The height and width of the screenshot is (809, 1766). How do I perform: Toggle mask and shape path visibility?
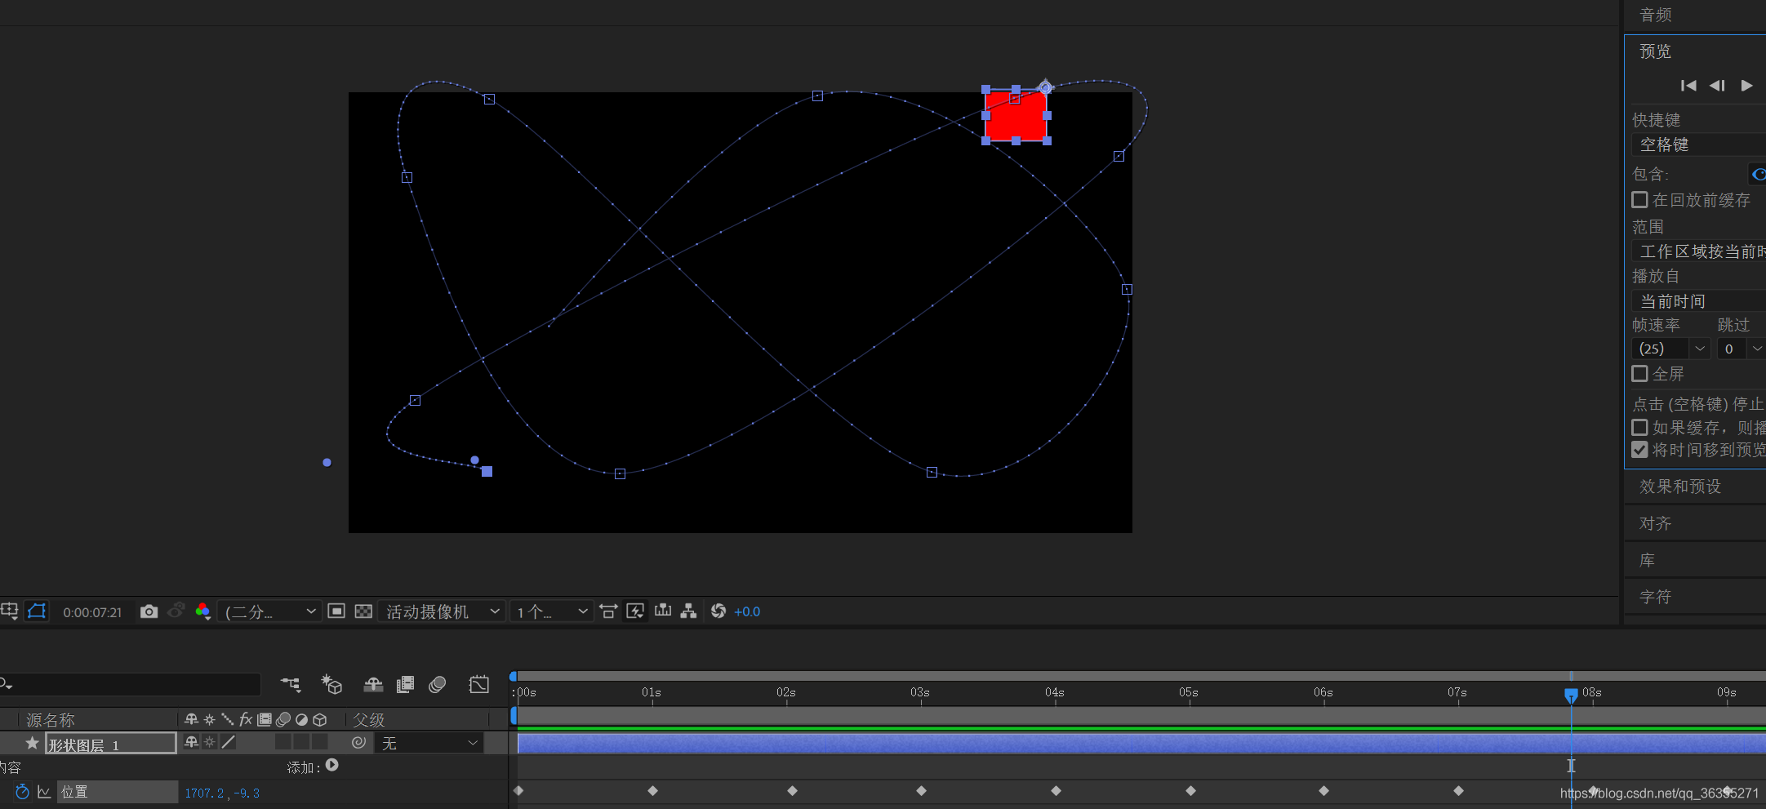point(37,611)
